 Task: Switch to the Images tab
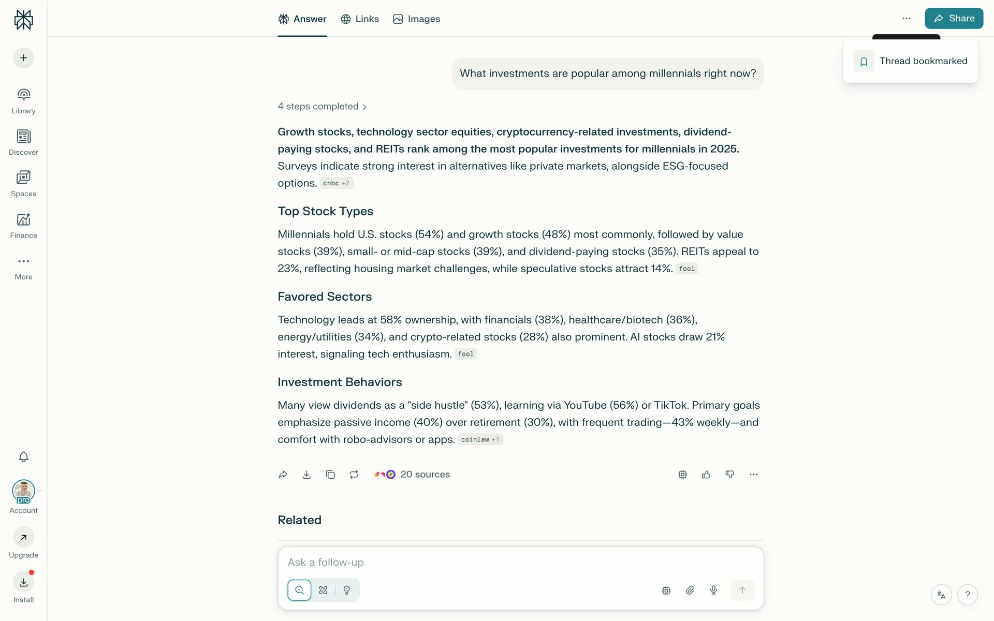[417, 19]
